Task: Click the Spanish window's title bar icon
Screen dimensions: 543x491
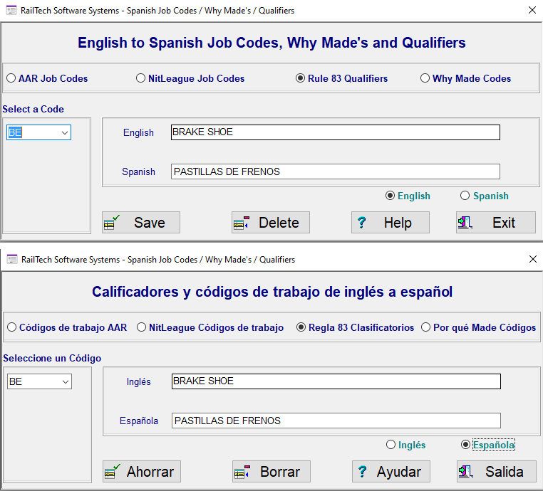Action: pos(12,259)
